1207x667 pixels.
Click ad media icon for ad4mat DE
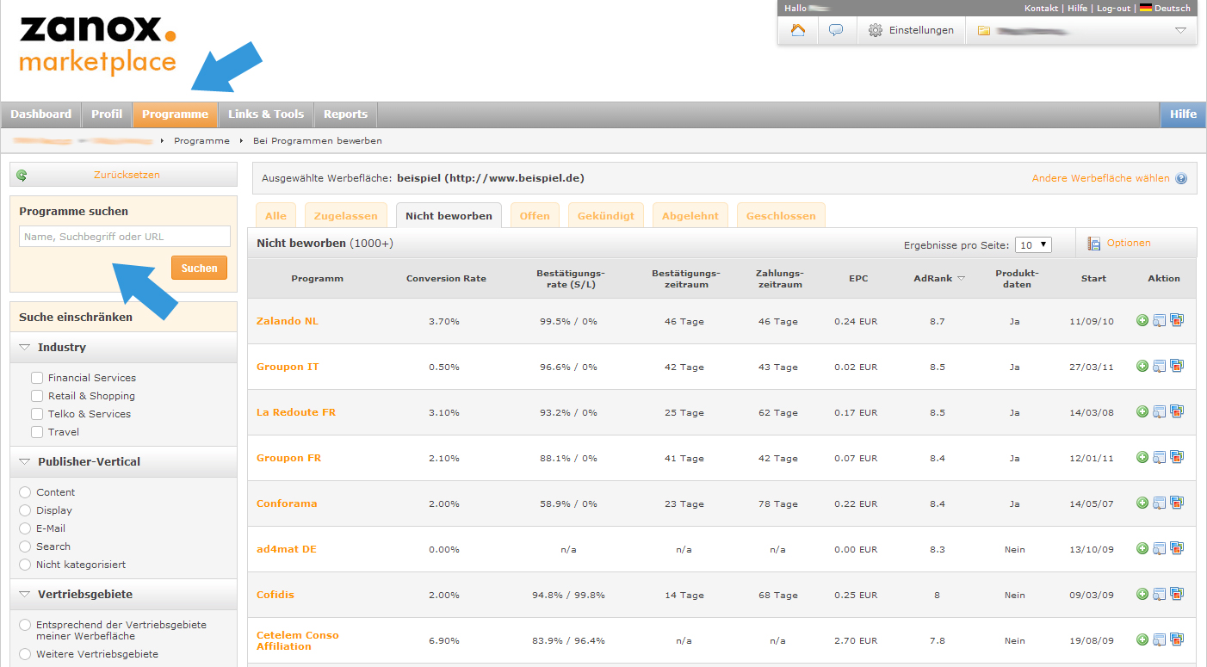click(x=1177, y=548)
